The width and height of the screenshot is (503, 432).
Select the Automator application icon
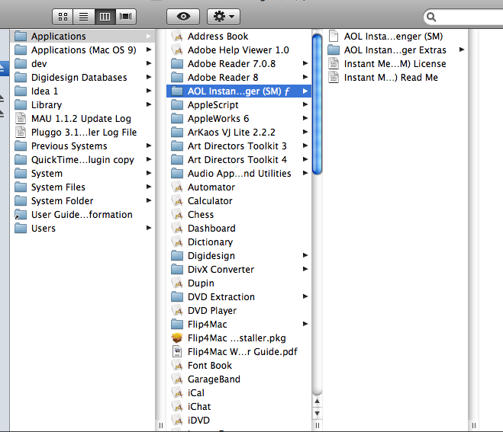point(177,187)
